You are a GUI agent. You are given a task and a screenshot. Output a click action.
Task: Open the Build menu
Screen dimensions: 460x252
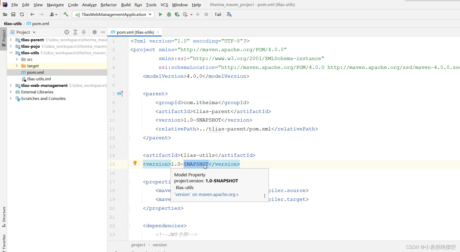tap(126, 5)
